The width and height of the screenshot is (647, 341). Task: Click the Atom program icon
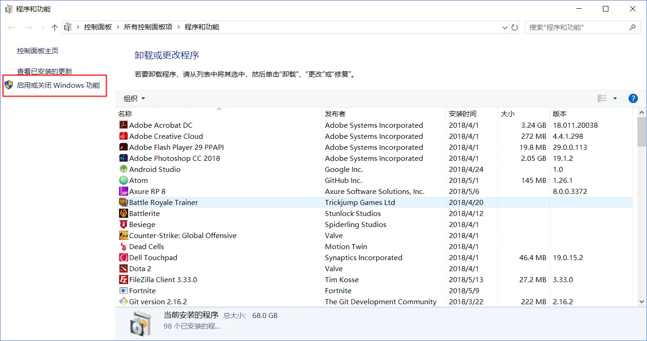pyautogui.click(x=123, y=180)
